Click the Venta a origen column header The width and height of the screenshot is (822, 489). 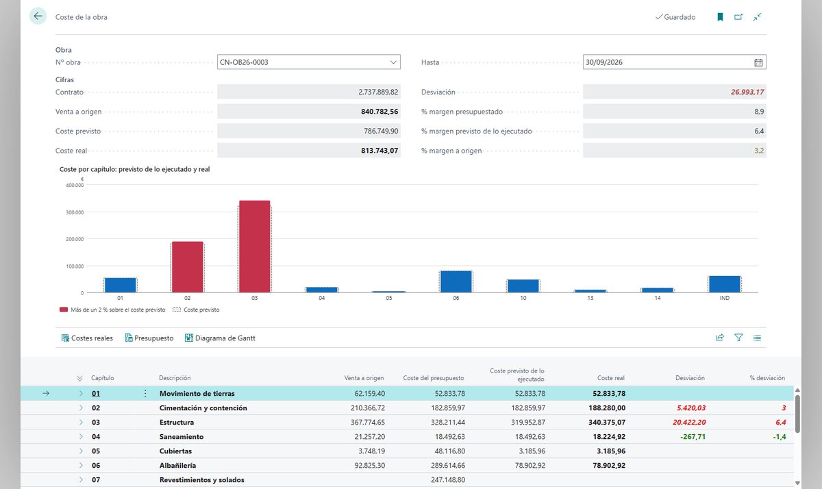pyautogui.click(x=364, y=378)
